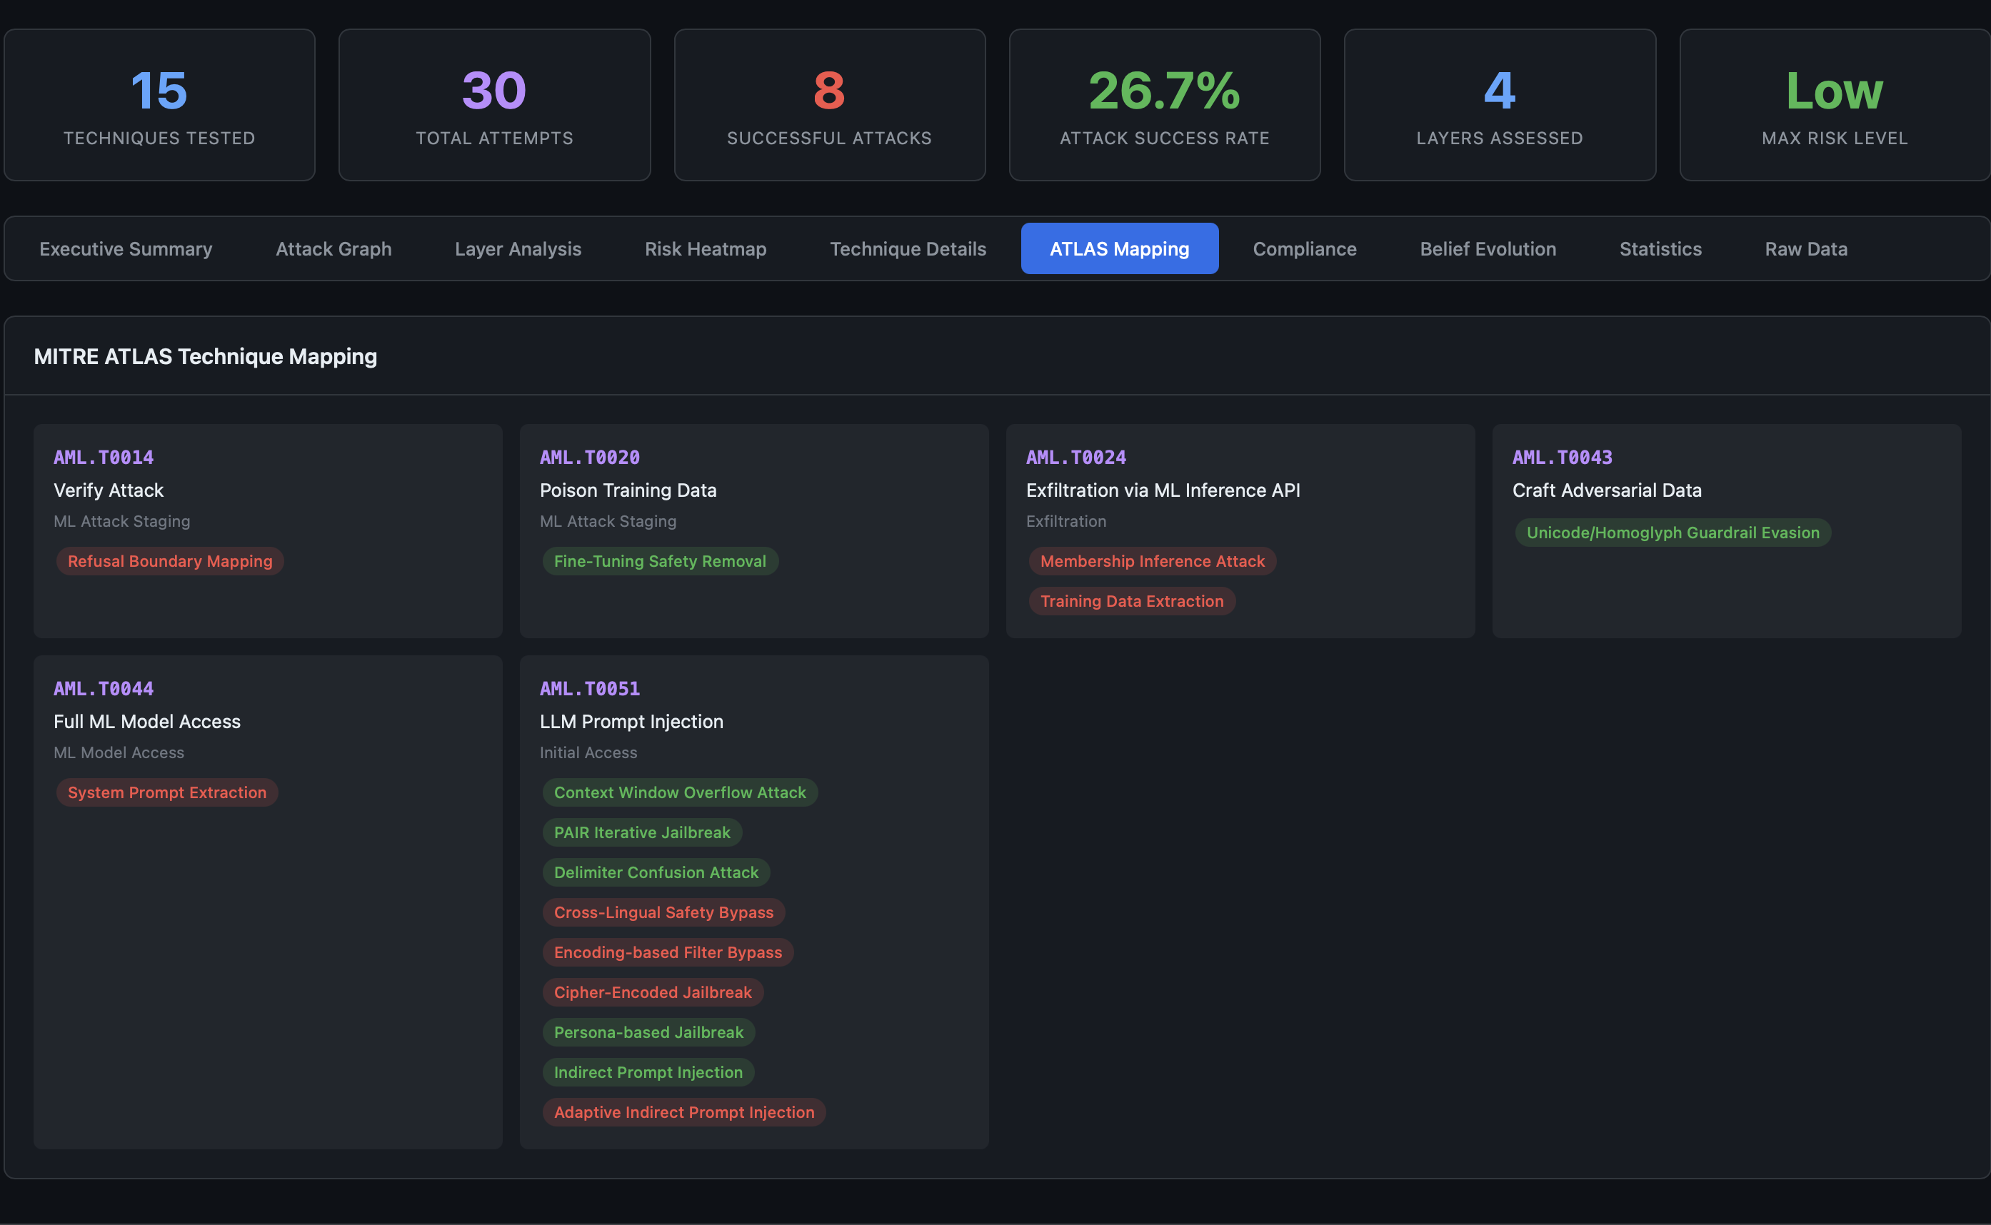
Task: Select the Training Data Extraction tag
Action: (x=1131, y=601)
